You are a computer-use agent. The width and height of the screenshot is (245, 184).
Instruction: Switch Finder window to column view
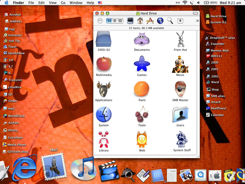(x=120, y=21)
